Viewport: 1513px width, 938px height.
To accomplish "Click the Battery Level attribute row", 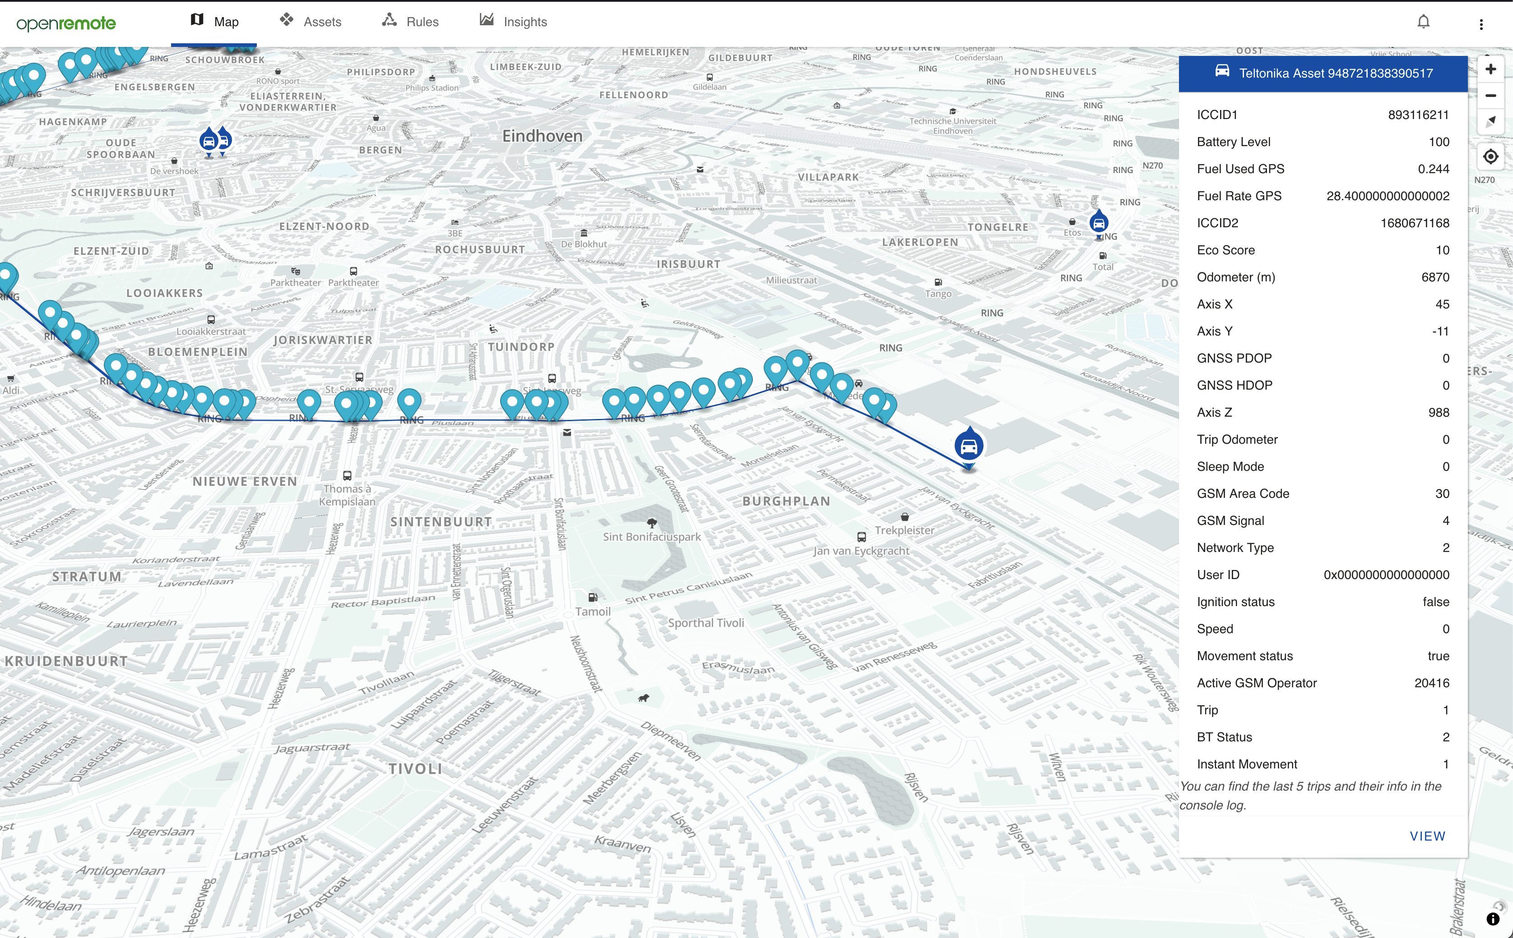I will [x=1323, y=142].
